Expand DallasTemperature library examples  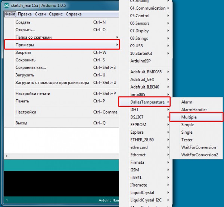[x=144, y=102]
